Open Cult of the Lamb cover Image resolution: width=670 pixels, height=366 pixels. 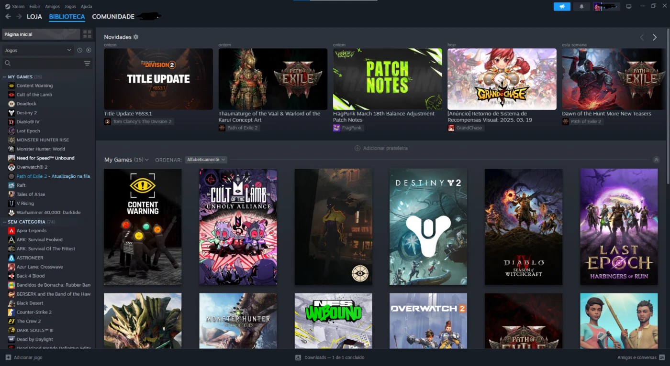(x=238, y=227)
